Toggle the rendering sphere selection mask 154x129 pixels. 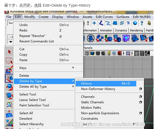click(135, 23)
